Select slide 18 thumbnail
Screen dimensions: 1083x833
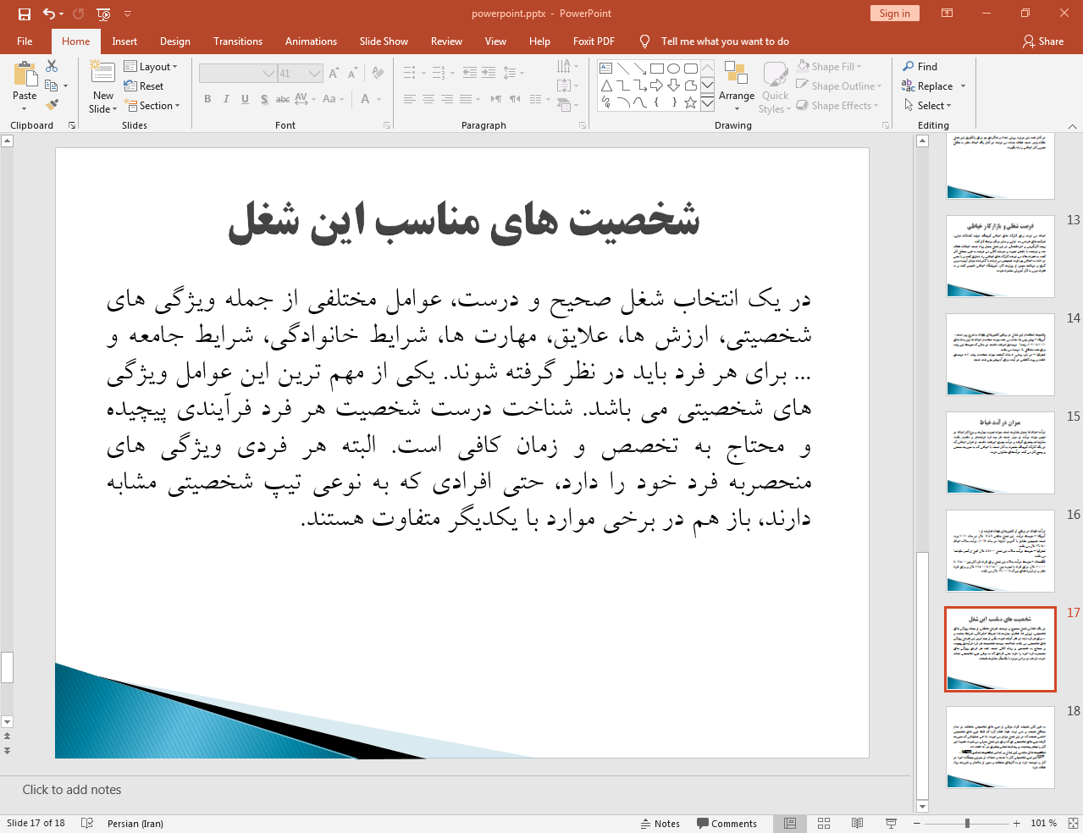click(x=1000, y=747)
